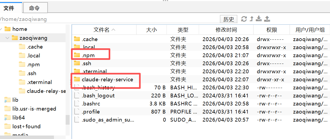
Task: Select .xterminal in the directory tree
Action: click(39, 82)
